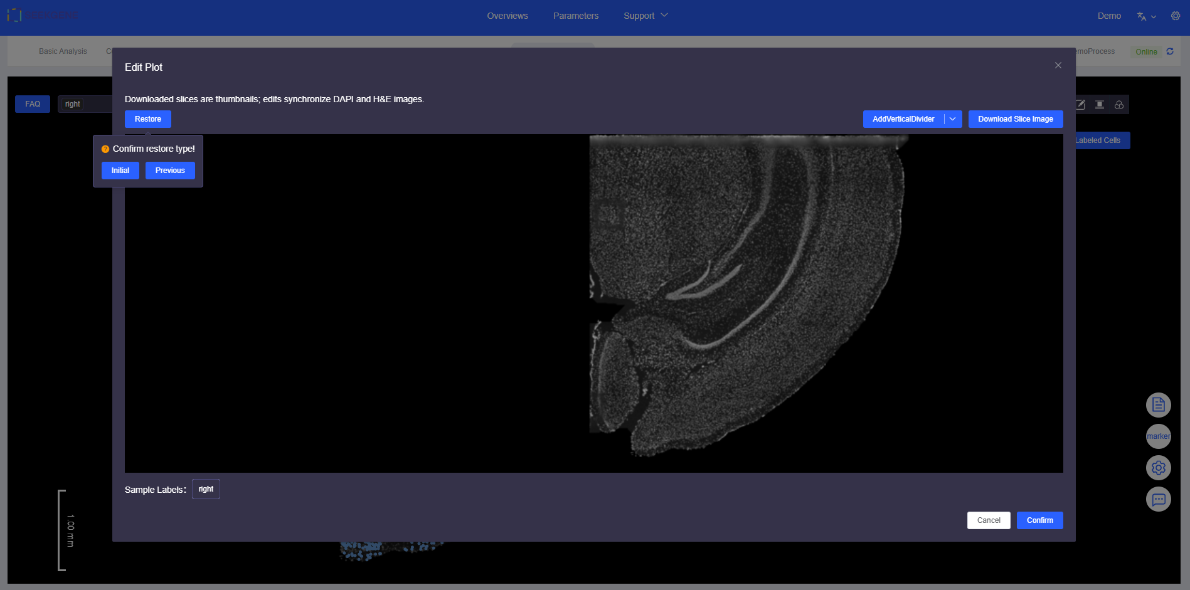Open the Overviews menu item
The height and width of the screenshot is (590, 1190).
(x=507, y=16)
